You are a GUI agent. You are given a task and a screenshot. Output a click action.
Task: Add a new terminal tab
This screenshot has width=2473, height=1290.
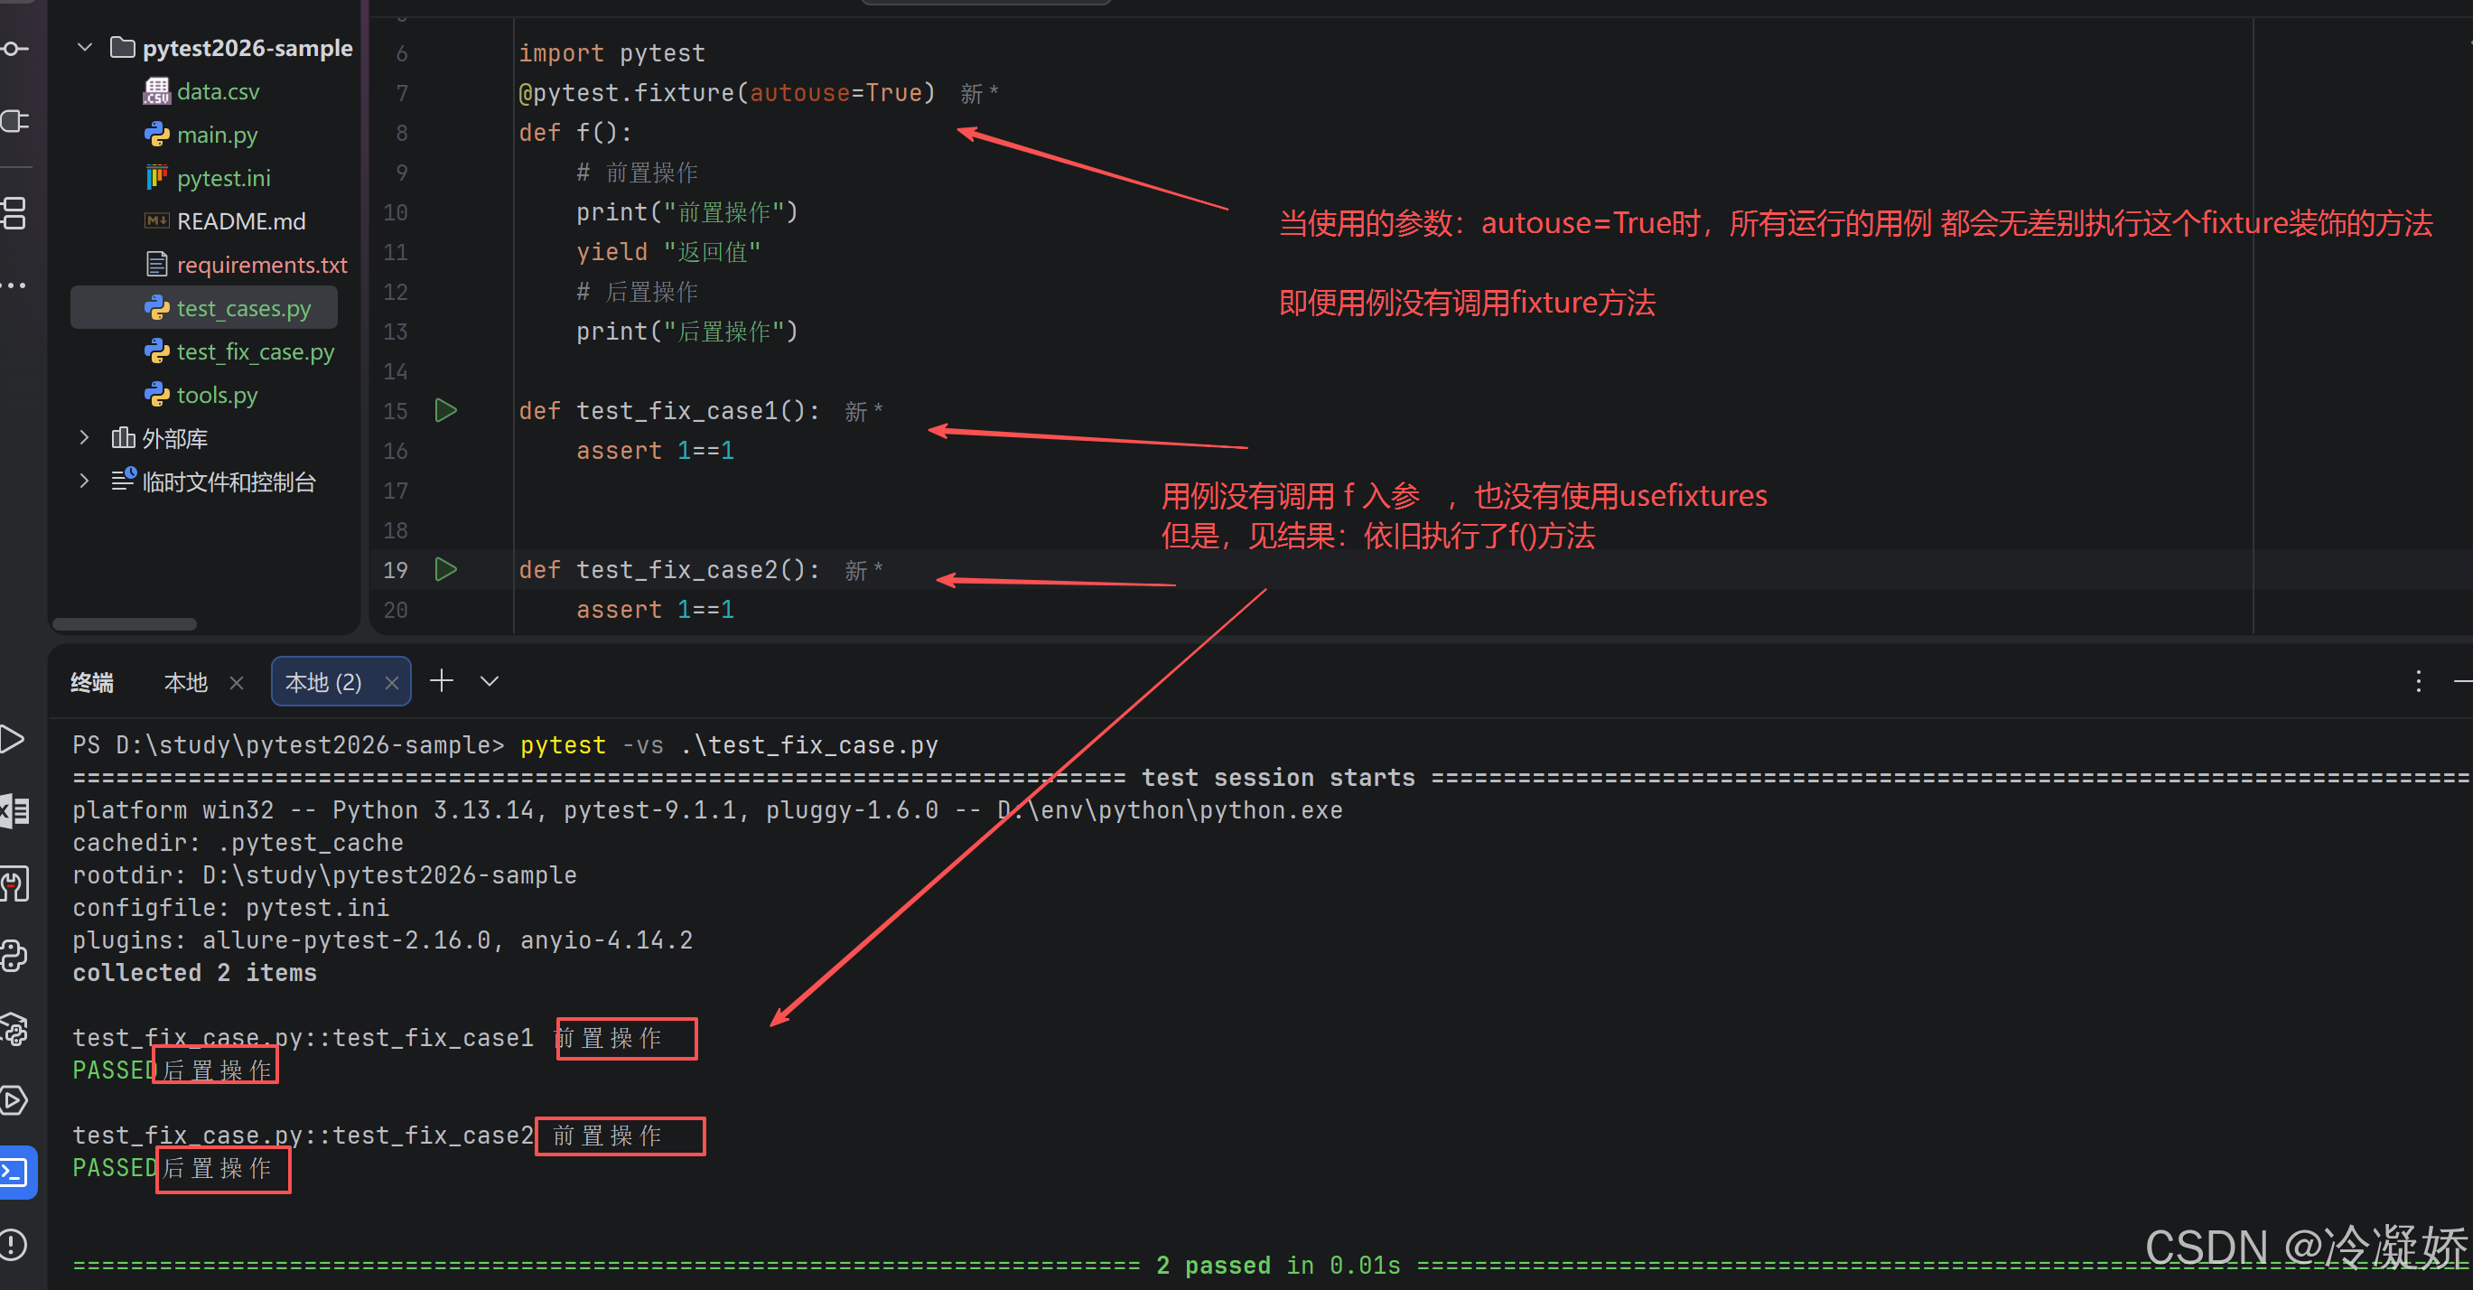coord(441,680)
